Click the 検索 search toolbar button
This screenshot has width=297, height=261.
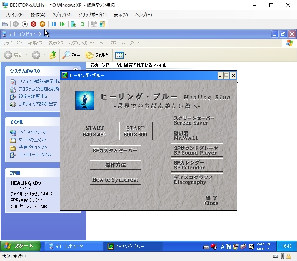click(71, 55)
